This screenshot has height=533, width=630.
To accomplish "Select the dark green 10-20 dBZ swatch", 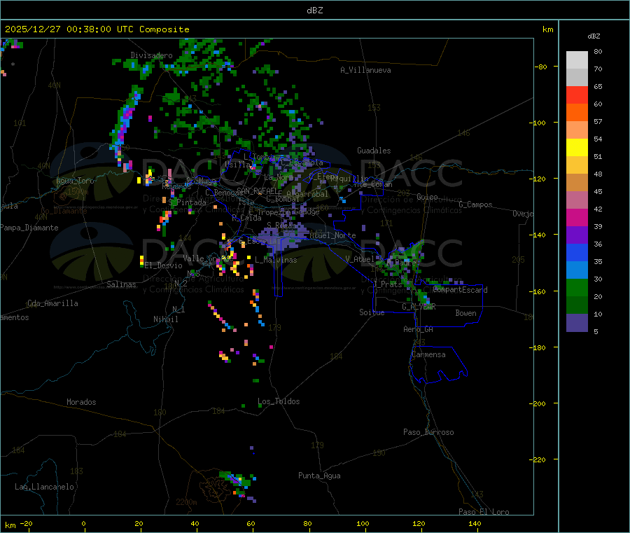I will (577, 305).
